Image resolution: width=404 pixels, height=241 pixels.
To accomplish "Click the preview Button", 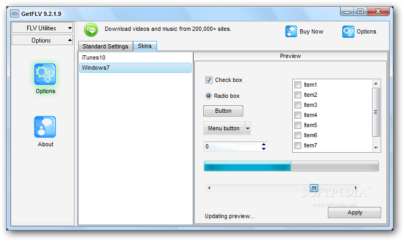I will click(223, 111).
